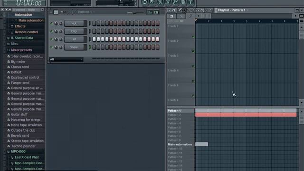
Task: Collapse the Mixer presets folder
Action: click(21, 50)
